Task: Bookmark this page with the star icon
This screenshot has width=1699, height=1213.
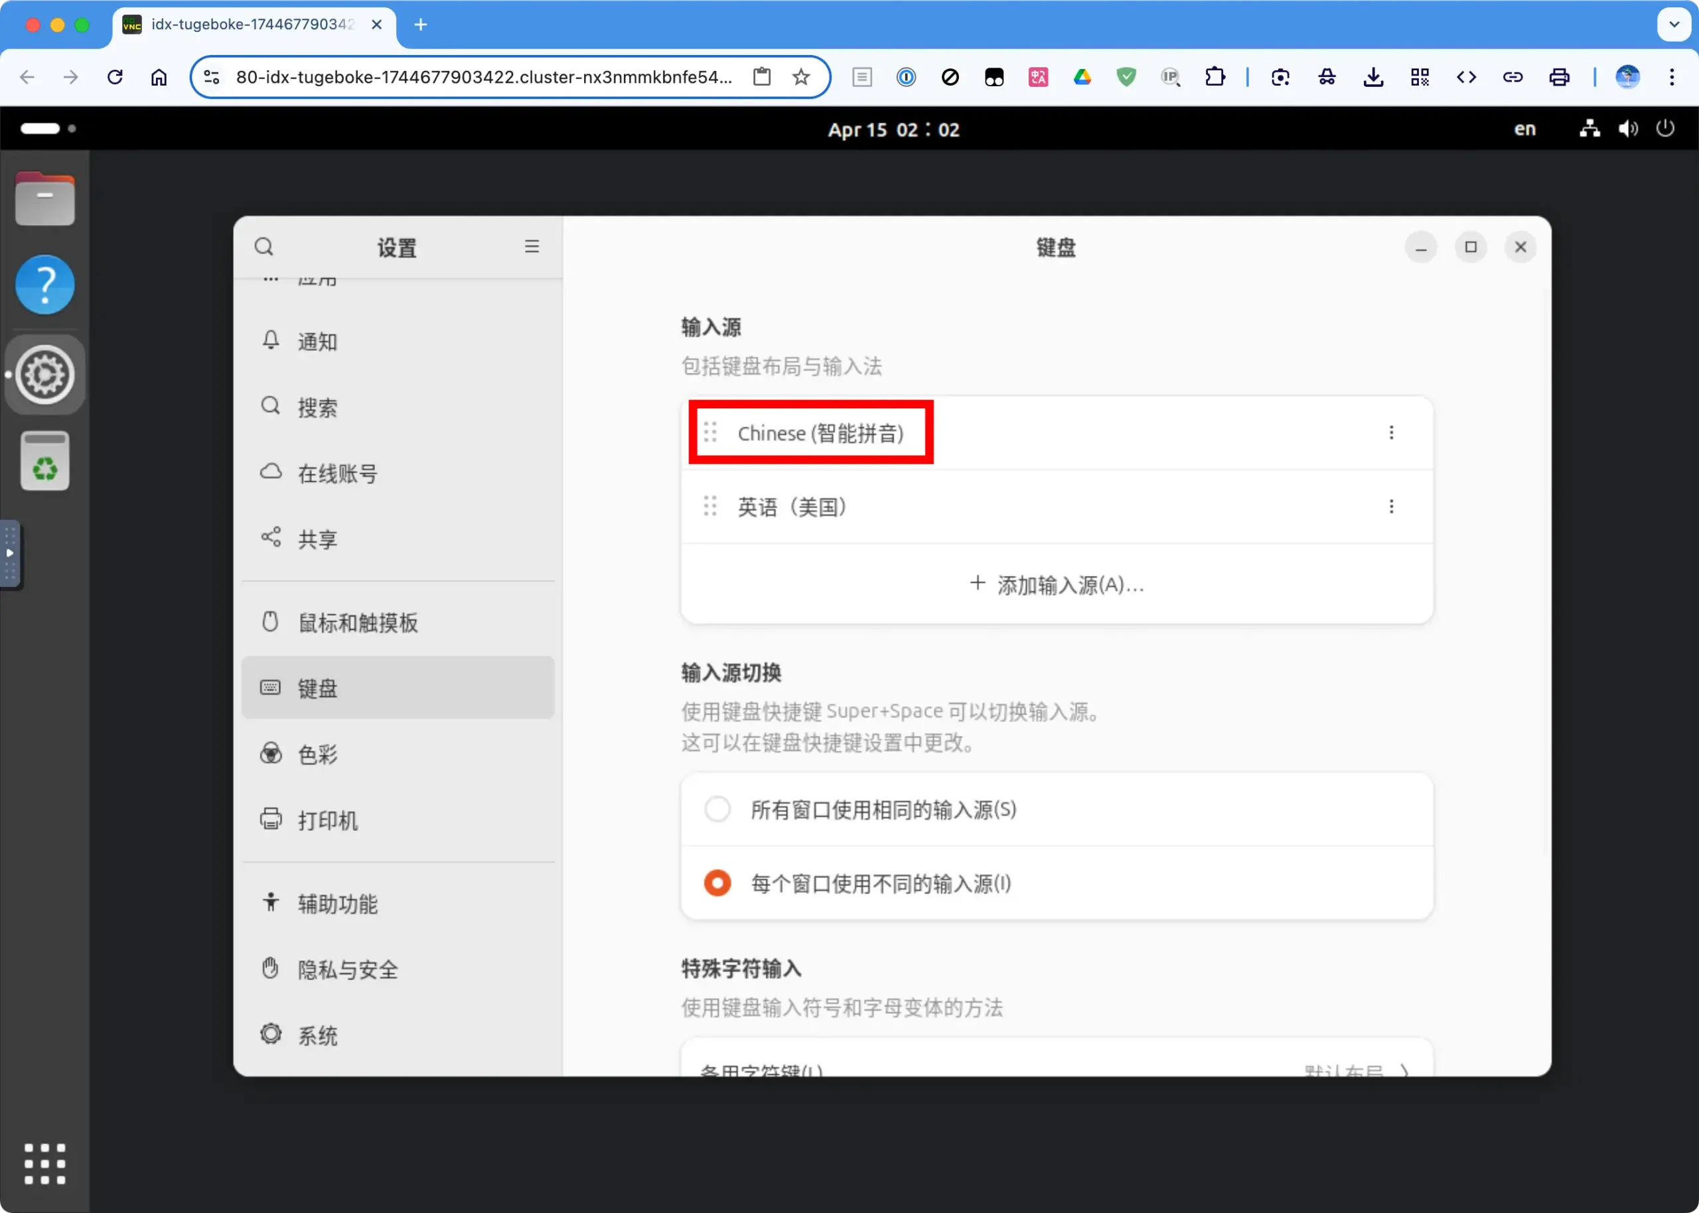Action: click(801, 77)
